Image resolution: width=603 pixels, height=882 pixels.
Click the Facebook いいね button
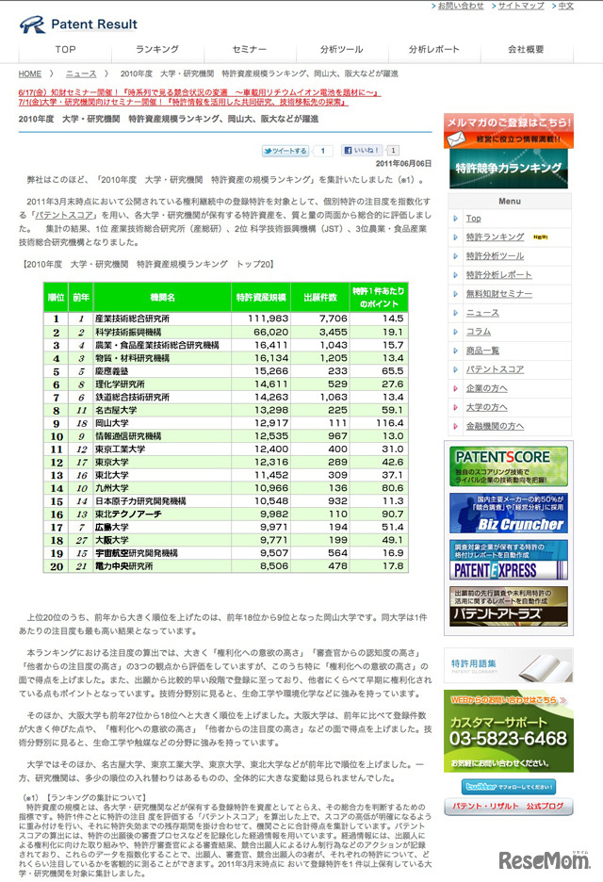(361, 150)
